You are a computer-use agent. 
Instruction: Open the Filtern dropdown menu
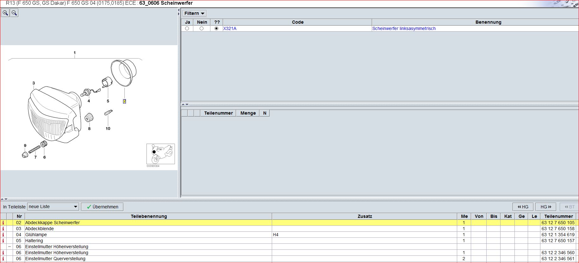click(194, 13)
